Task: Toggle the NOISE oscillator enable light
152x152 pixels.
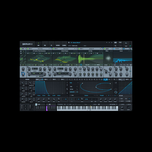Action: pyautogui.click(x=105, y=49)
